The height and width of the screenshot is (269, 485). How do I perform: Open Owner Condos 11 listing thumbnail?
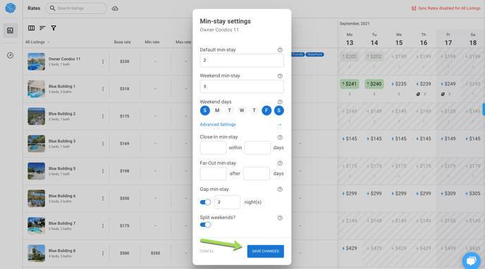36,61
